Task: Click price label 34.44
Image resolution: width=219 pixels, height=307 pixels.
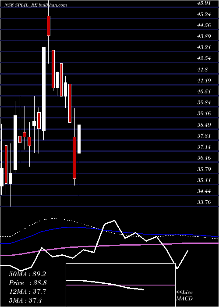Action: (x=204, y=191)
